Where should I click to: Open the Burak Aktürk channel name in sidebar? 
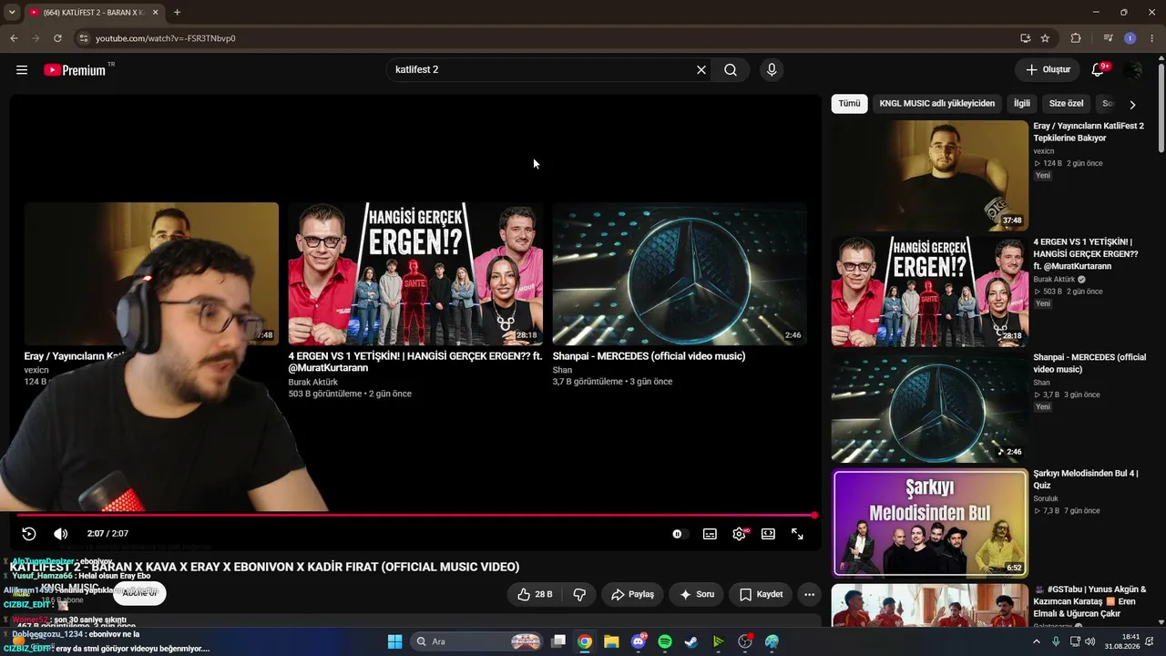(x=1055, y=280)
